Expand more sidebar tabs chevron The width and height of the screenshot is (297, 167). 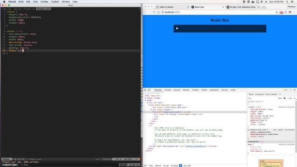[280, 94]
